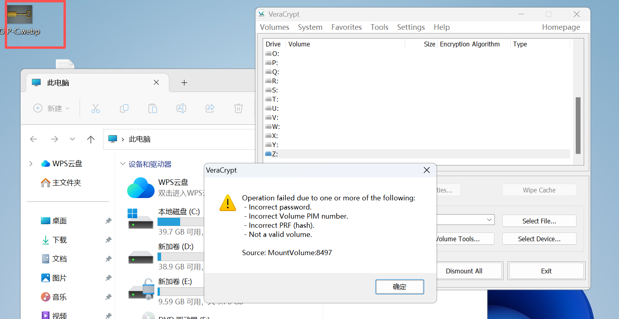
Task: Click the Share icon in Explorer toolbar
Action: pyautogui.click(x=210, y=108)
